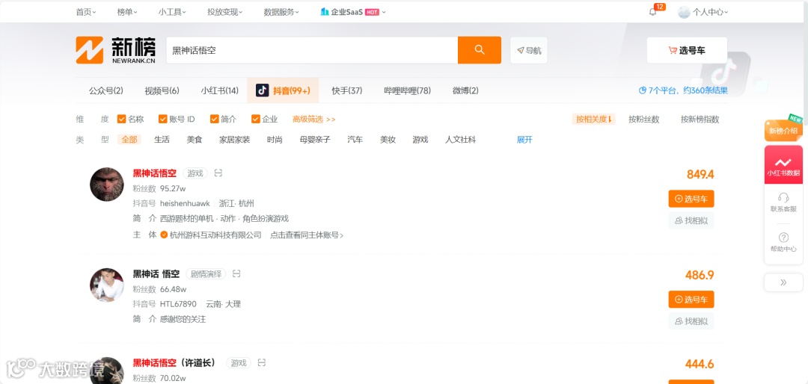Open 联系客服 headset icon

coord(783,198)
